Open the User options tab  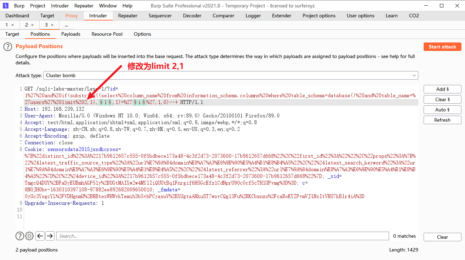361,16
